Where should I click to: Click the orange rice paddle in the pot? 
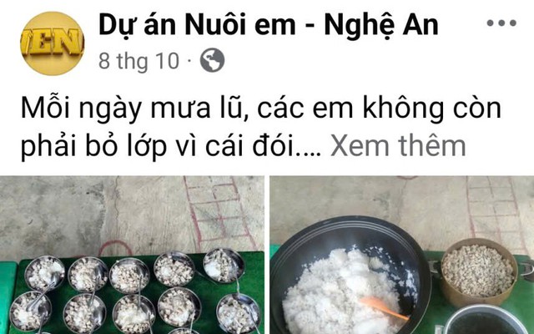pyautogui.click(x=383, y=308)
